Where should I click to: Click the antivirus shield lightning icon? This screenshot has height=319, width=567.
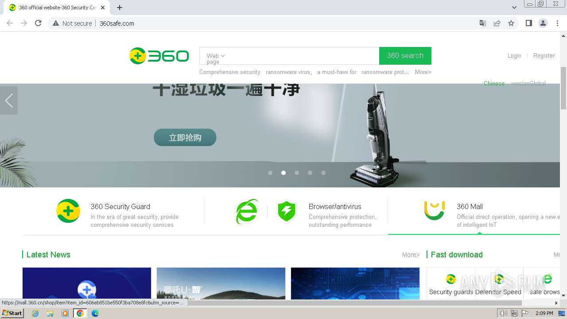(x=287, y=211)
